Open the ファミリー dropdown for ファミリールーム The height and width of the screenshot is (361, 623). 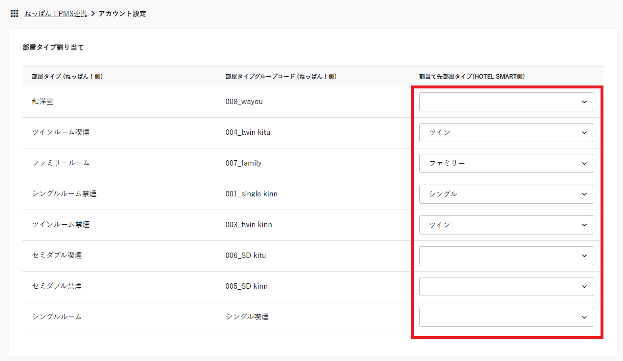[x=506, y=164]
